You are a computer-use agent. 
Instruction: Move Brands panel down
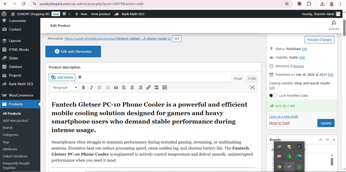(327, 140)
